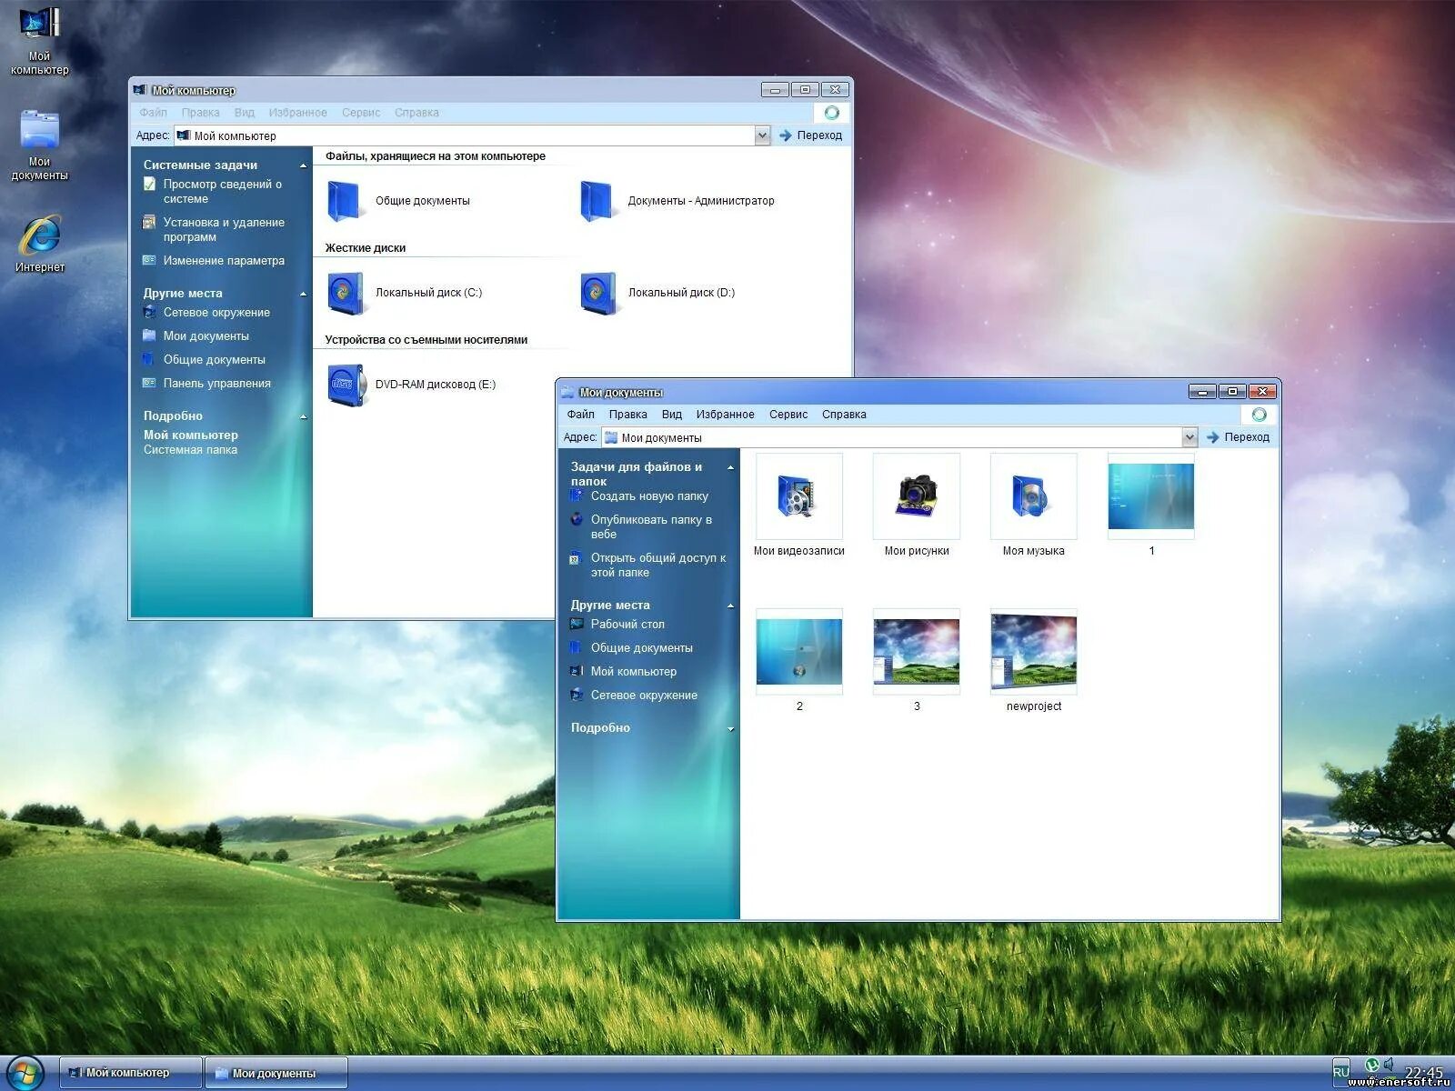Click throbber logo in Мои документы window

tap(1259, 415)
